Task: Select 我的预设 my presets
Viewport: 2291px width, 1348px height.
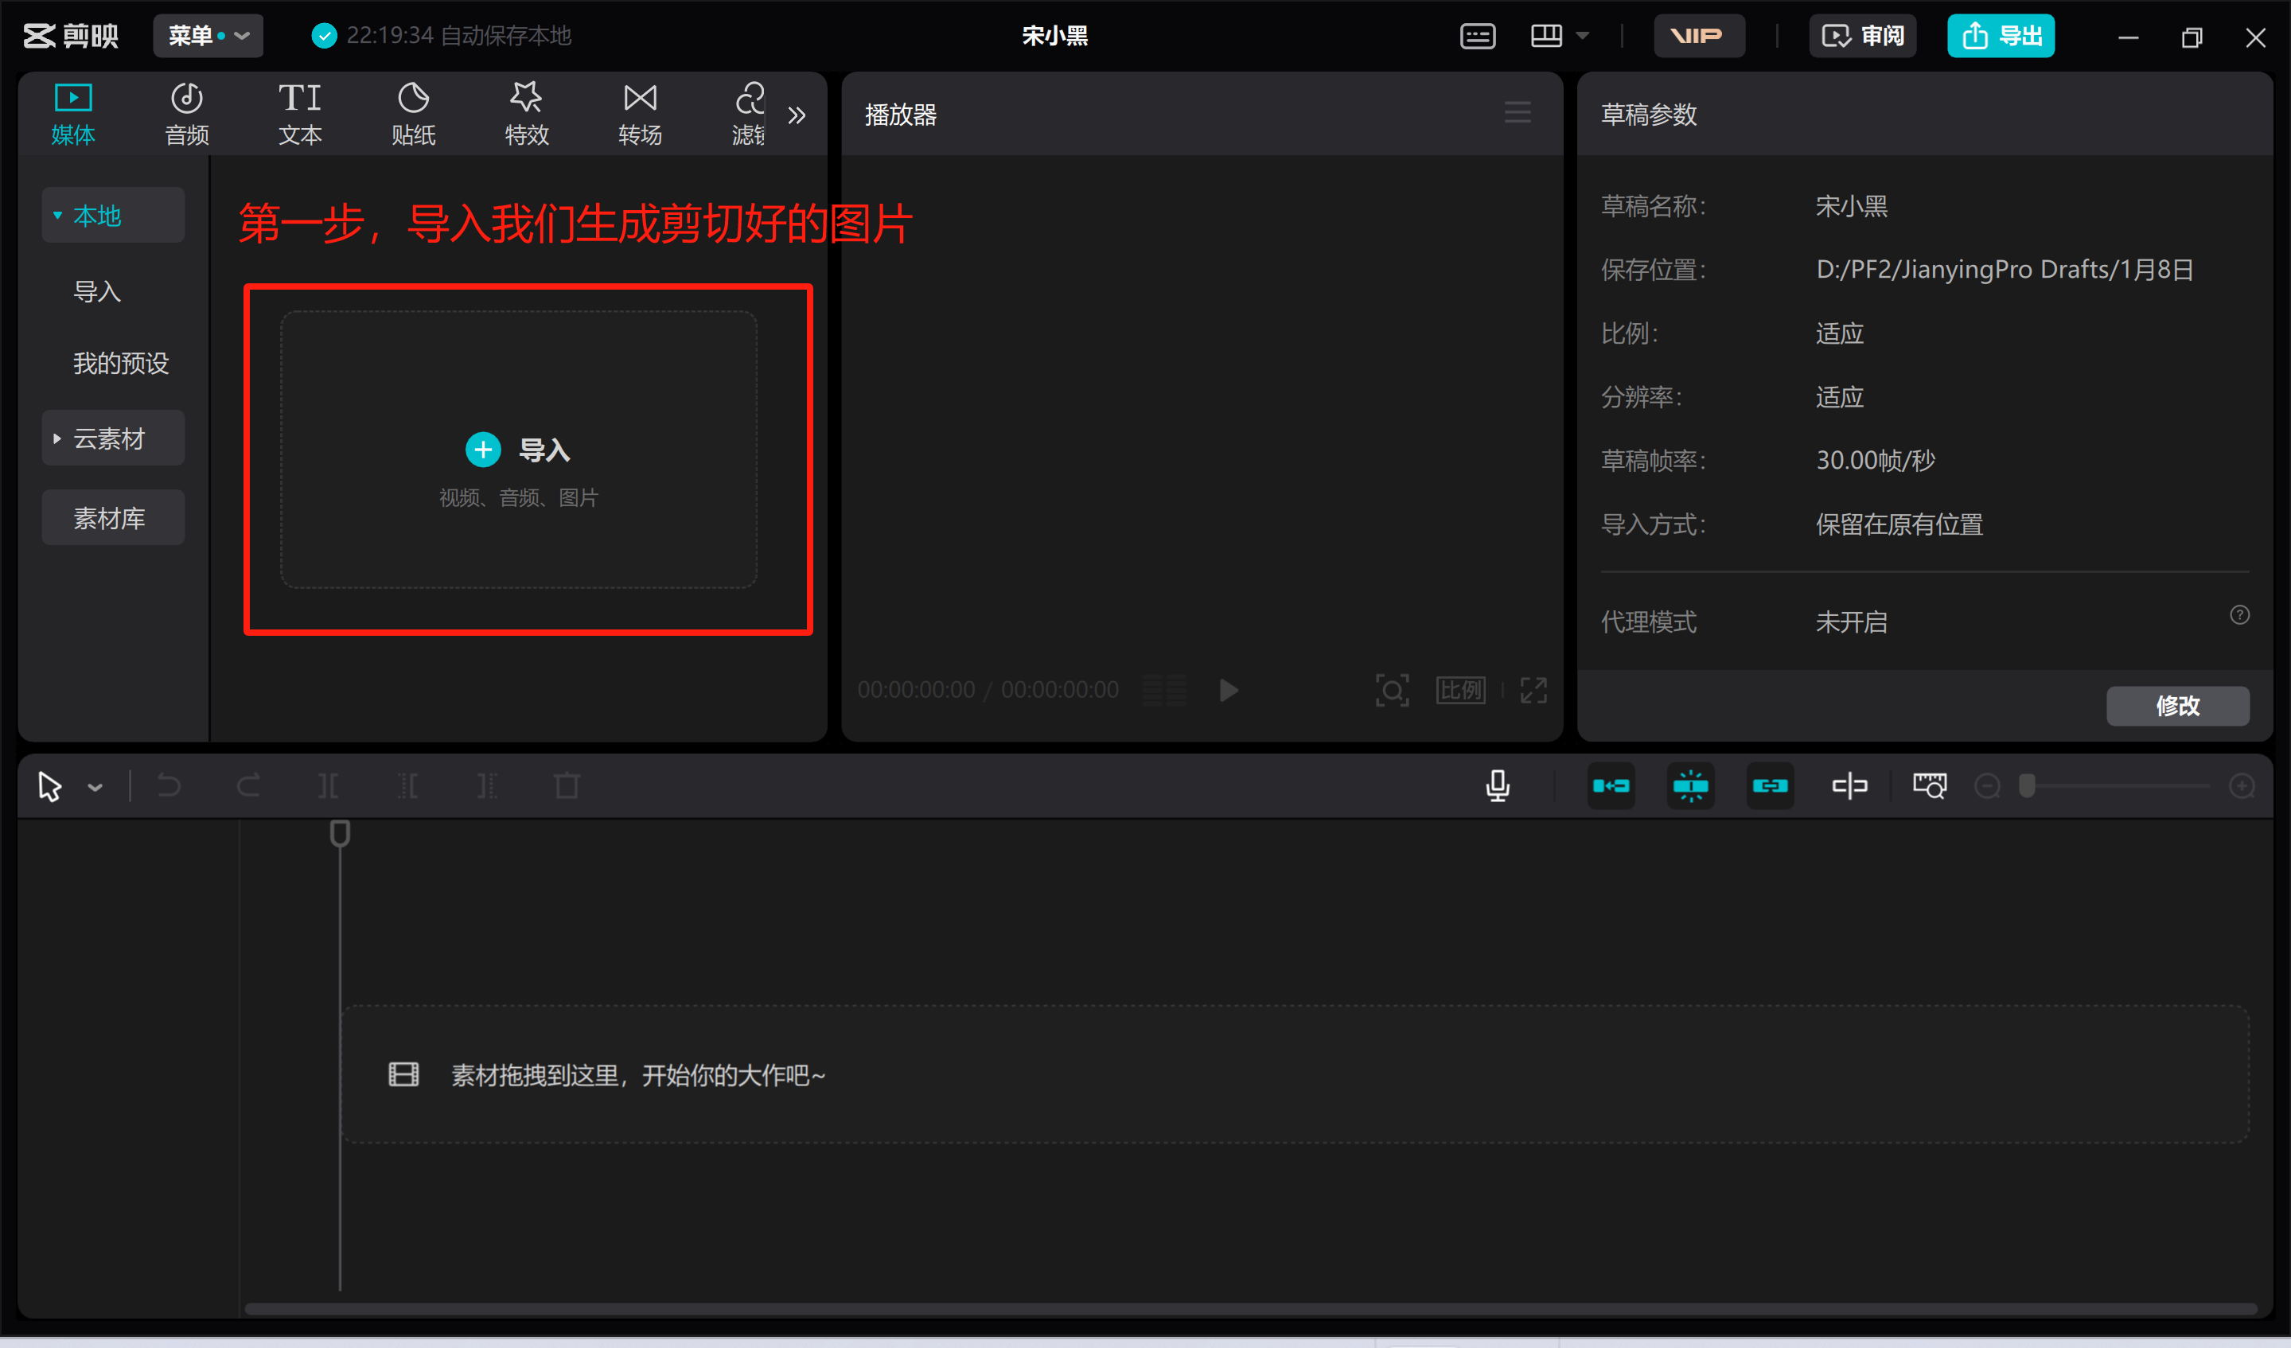Action: tap(121, 364)
